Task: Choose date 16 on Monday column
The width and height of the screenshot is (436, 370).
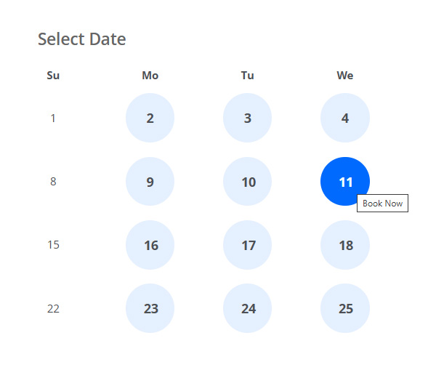Action: pos(150,245)
